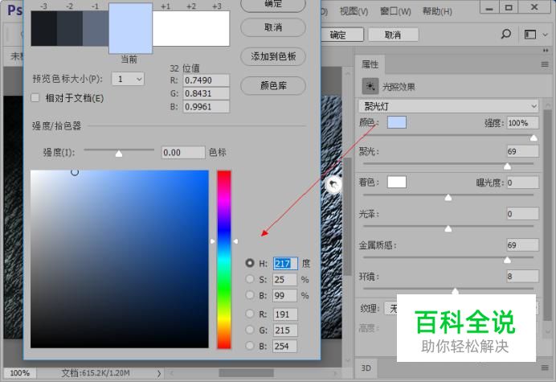Open the 预览色标大小 dropdown

[x=128, y=79]
